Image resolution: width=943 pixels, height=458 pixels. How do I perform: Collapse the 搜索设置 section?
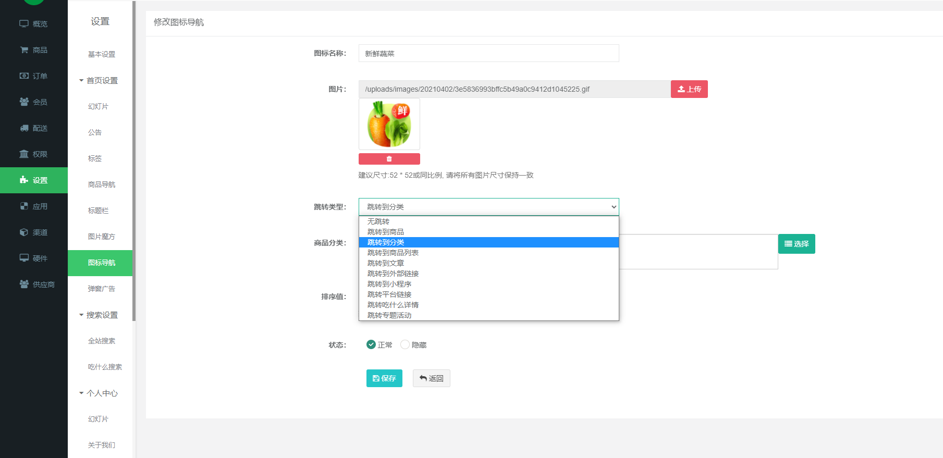tap(99, 315)
